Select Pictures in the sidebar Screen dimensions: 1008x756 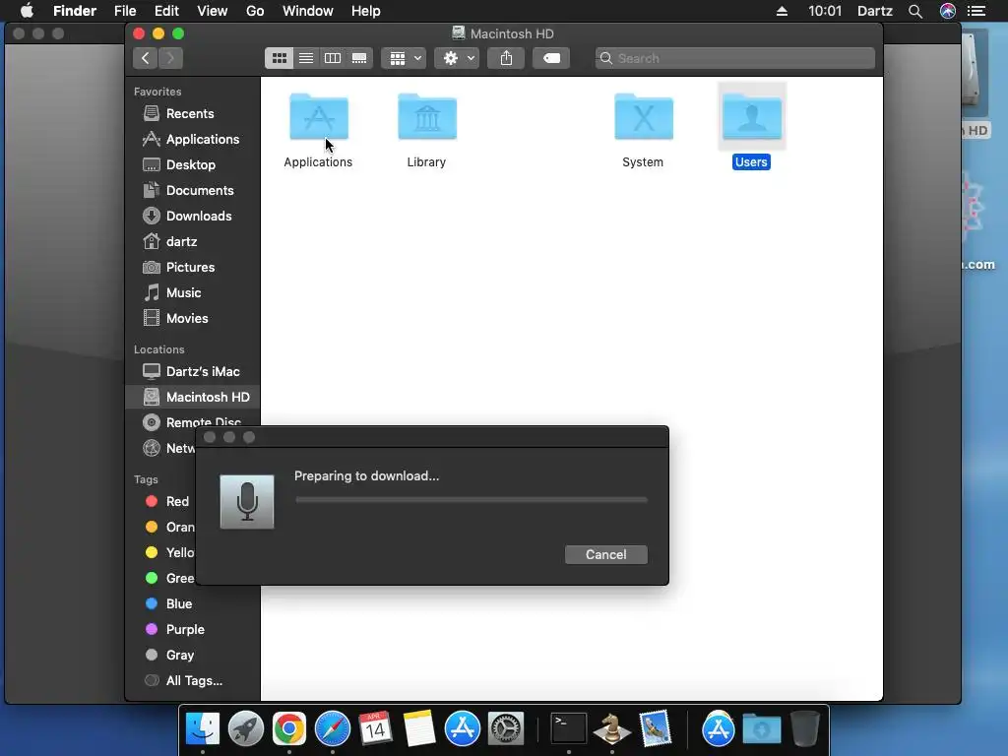193,268
